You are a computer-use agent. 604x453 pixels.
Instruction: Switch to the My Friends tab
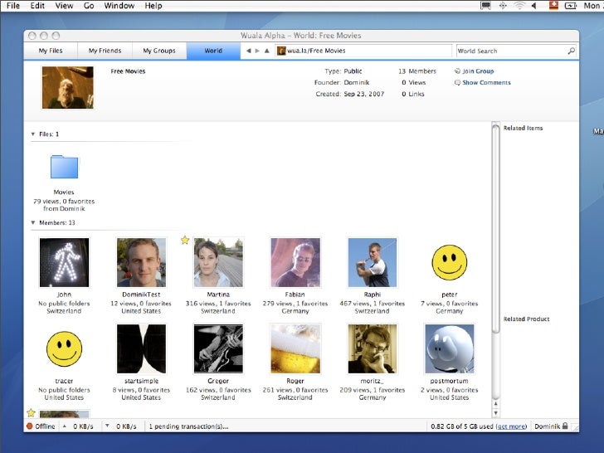(105, 51)
